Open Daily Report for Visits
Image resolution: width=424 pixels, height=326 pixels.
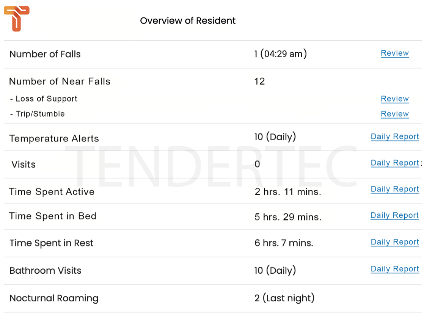395,163
